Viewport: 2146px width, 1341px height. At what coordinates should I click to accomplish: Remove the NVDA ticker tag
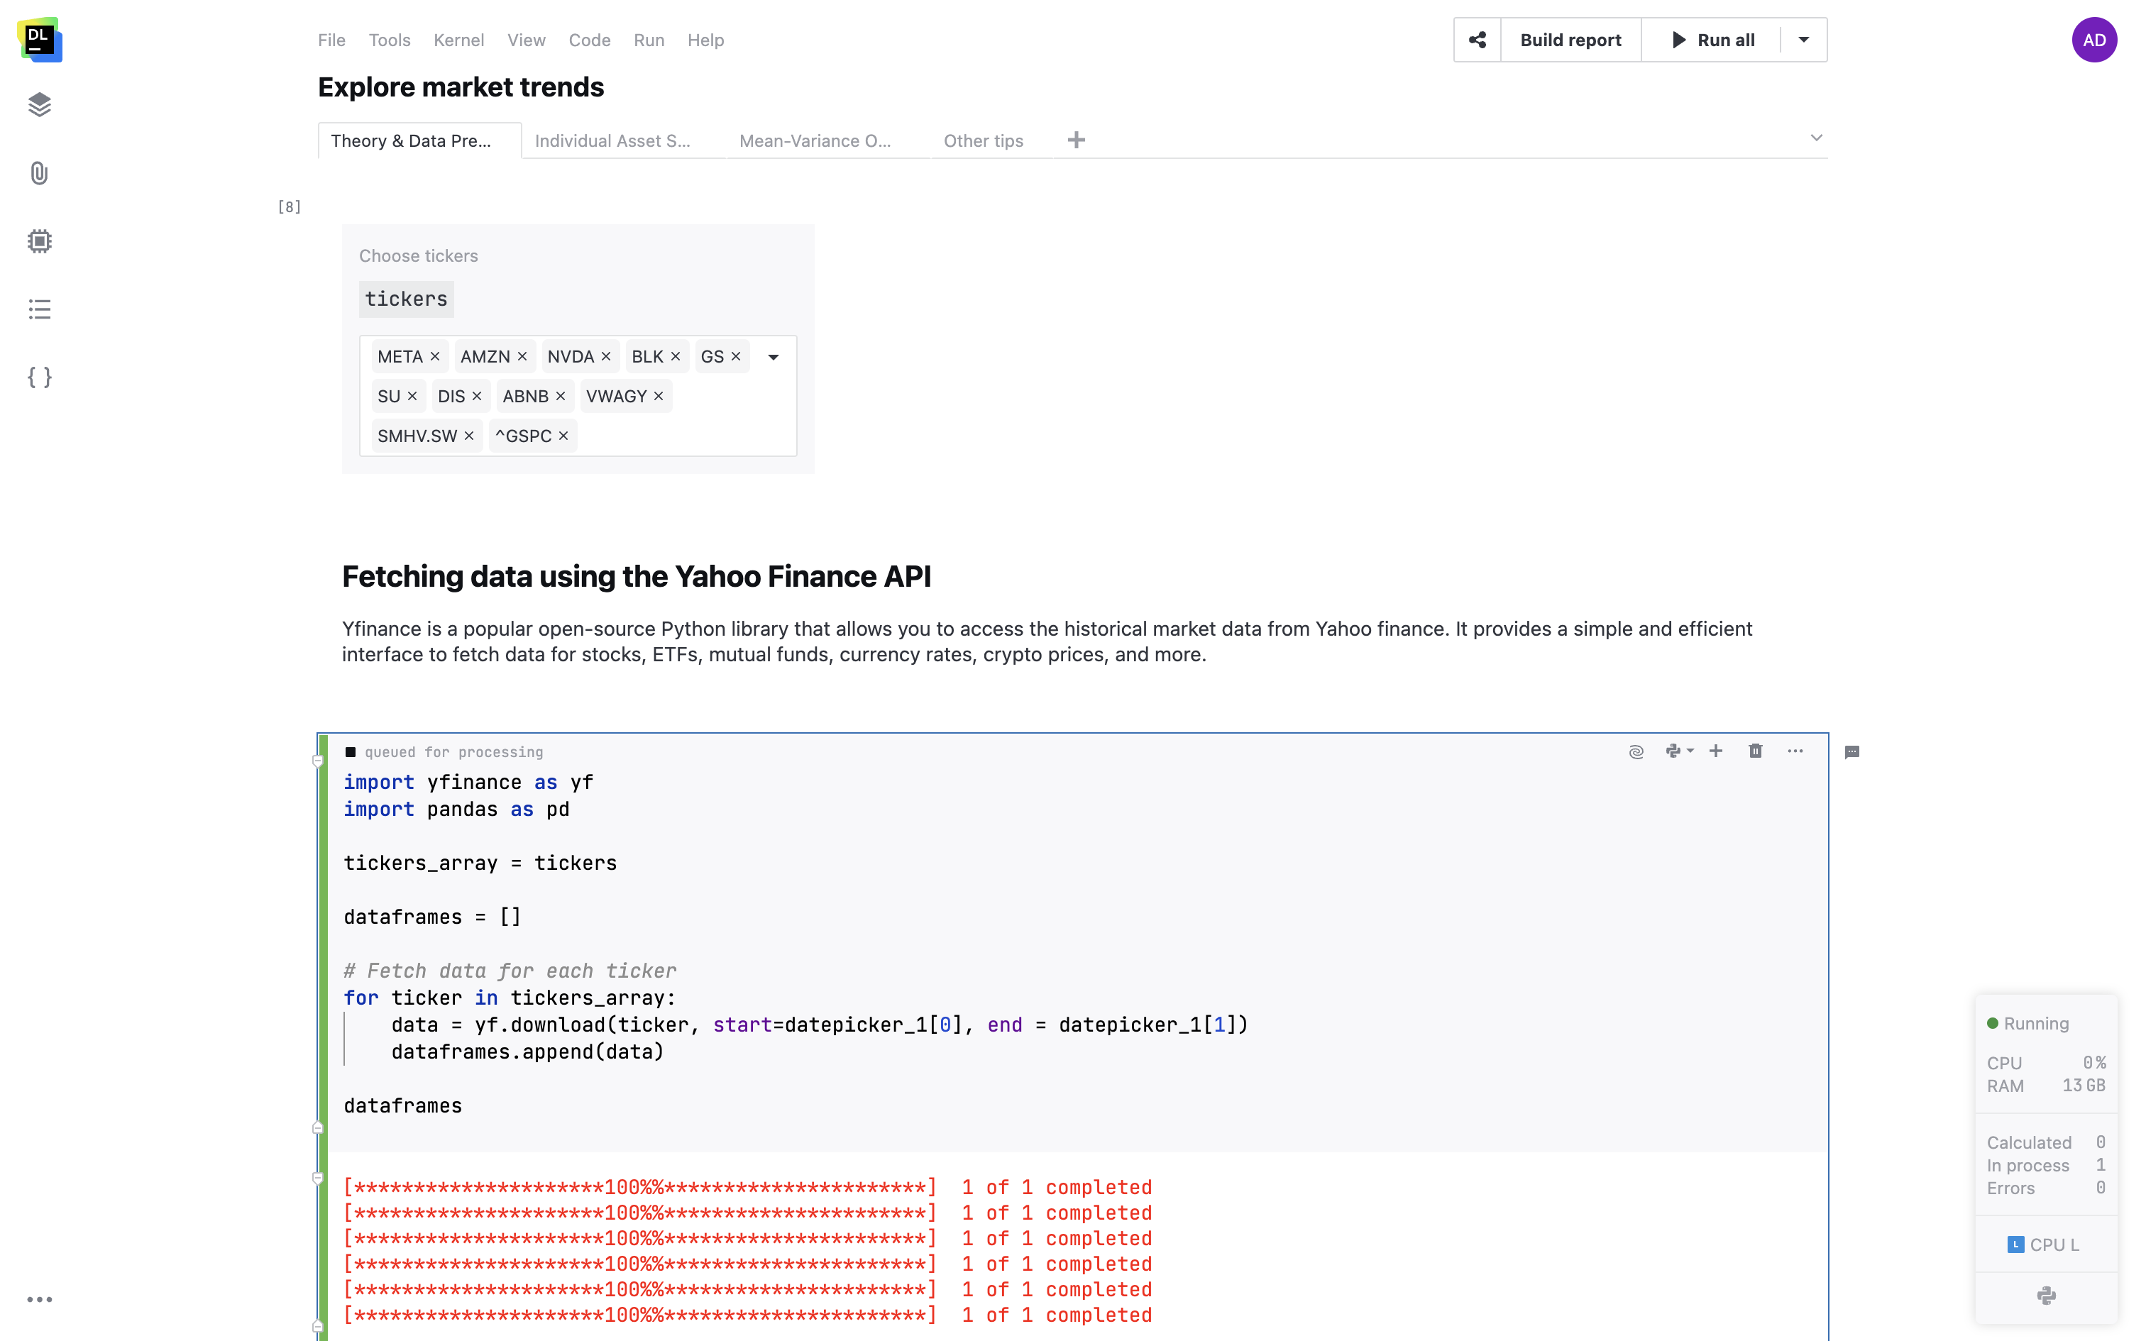(x=607, y=356)
